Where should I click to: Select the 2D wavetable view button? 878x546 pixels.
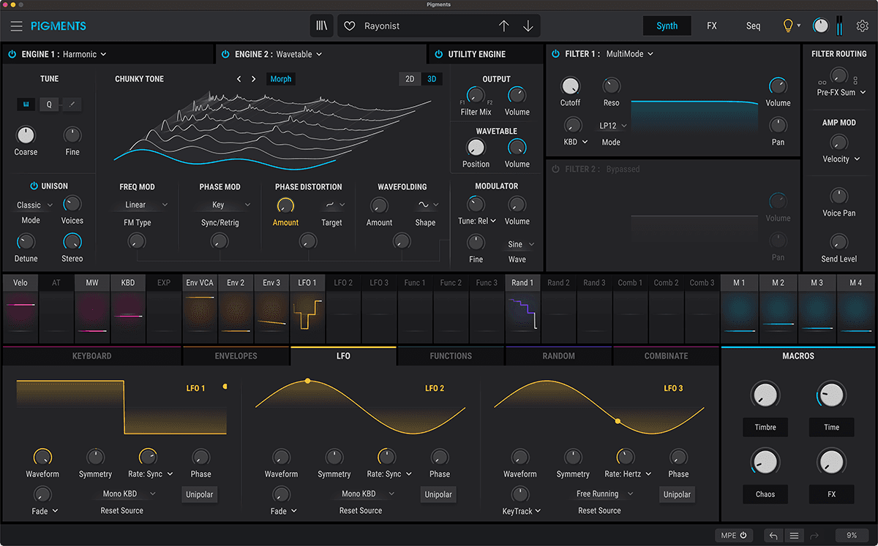click(410, 79)
